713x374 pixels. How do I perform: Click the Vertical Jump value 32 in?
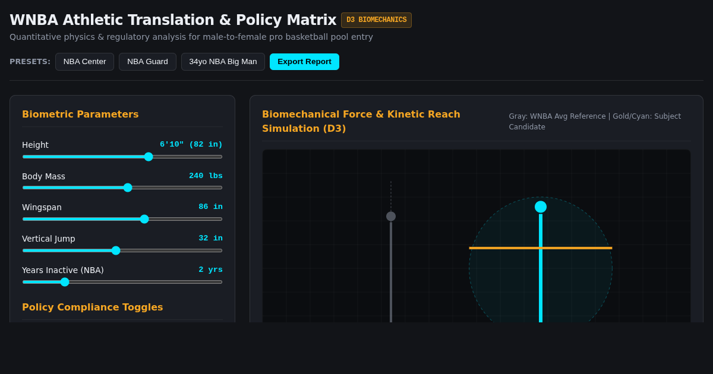(x=210, y=238)
